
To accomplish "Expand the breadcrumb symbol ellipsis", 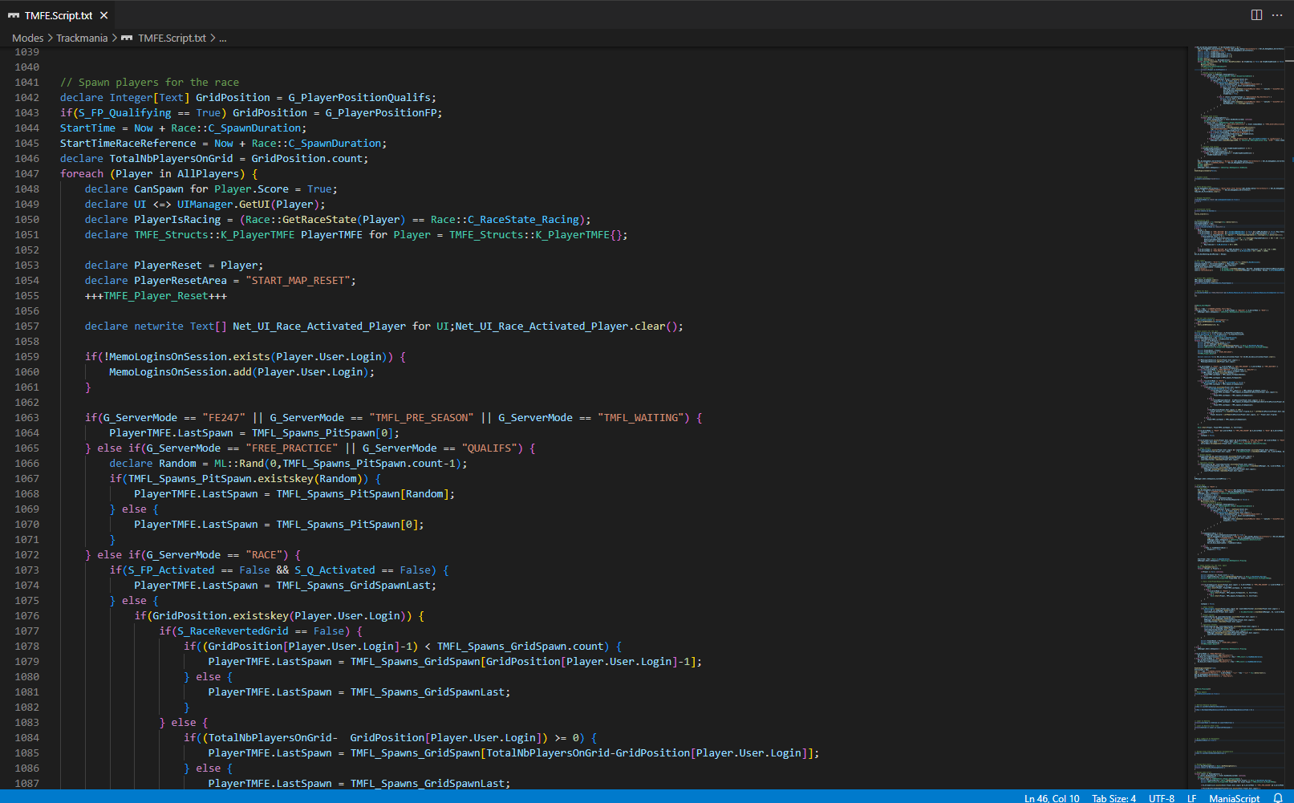I will (223, 38).
